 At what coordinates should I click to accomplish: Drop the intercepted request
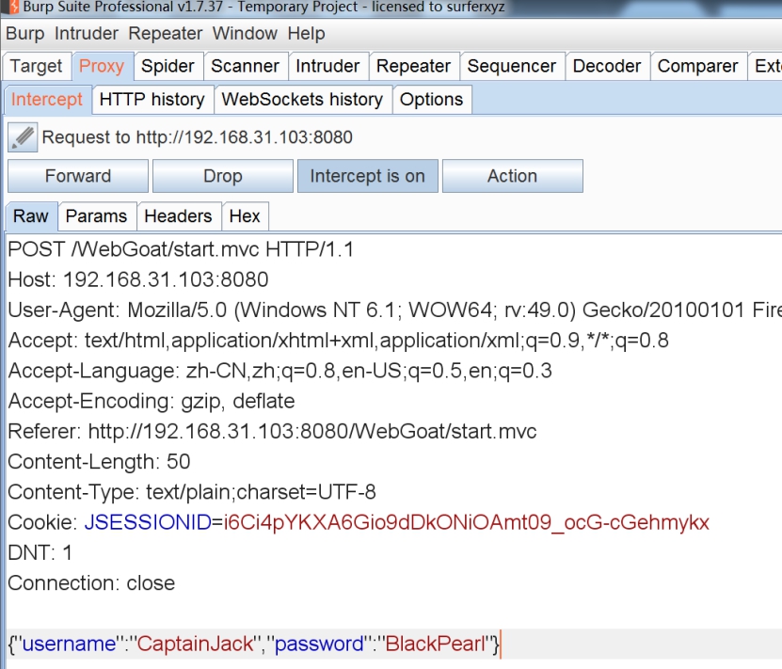(x=223, y=176)
